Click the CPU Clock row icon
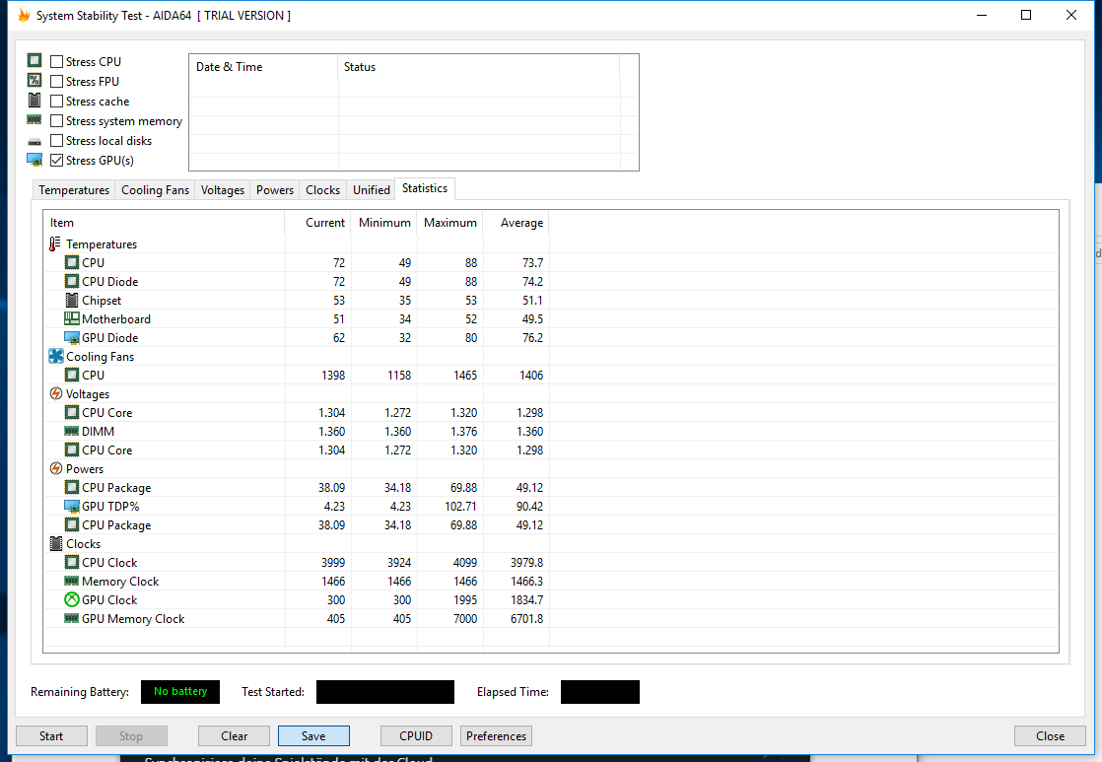This screenshot has height=762, width=1102. [x=72, y=562]
